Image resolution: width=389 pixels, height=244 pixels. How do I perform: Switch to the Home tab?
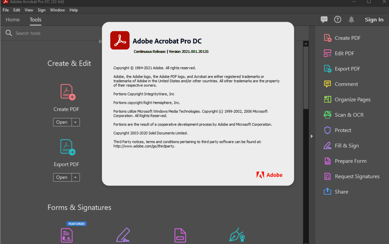click(x=13, y=20)
